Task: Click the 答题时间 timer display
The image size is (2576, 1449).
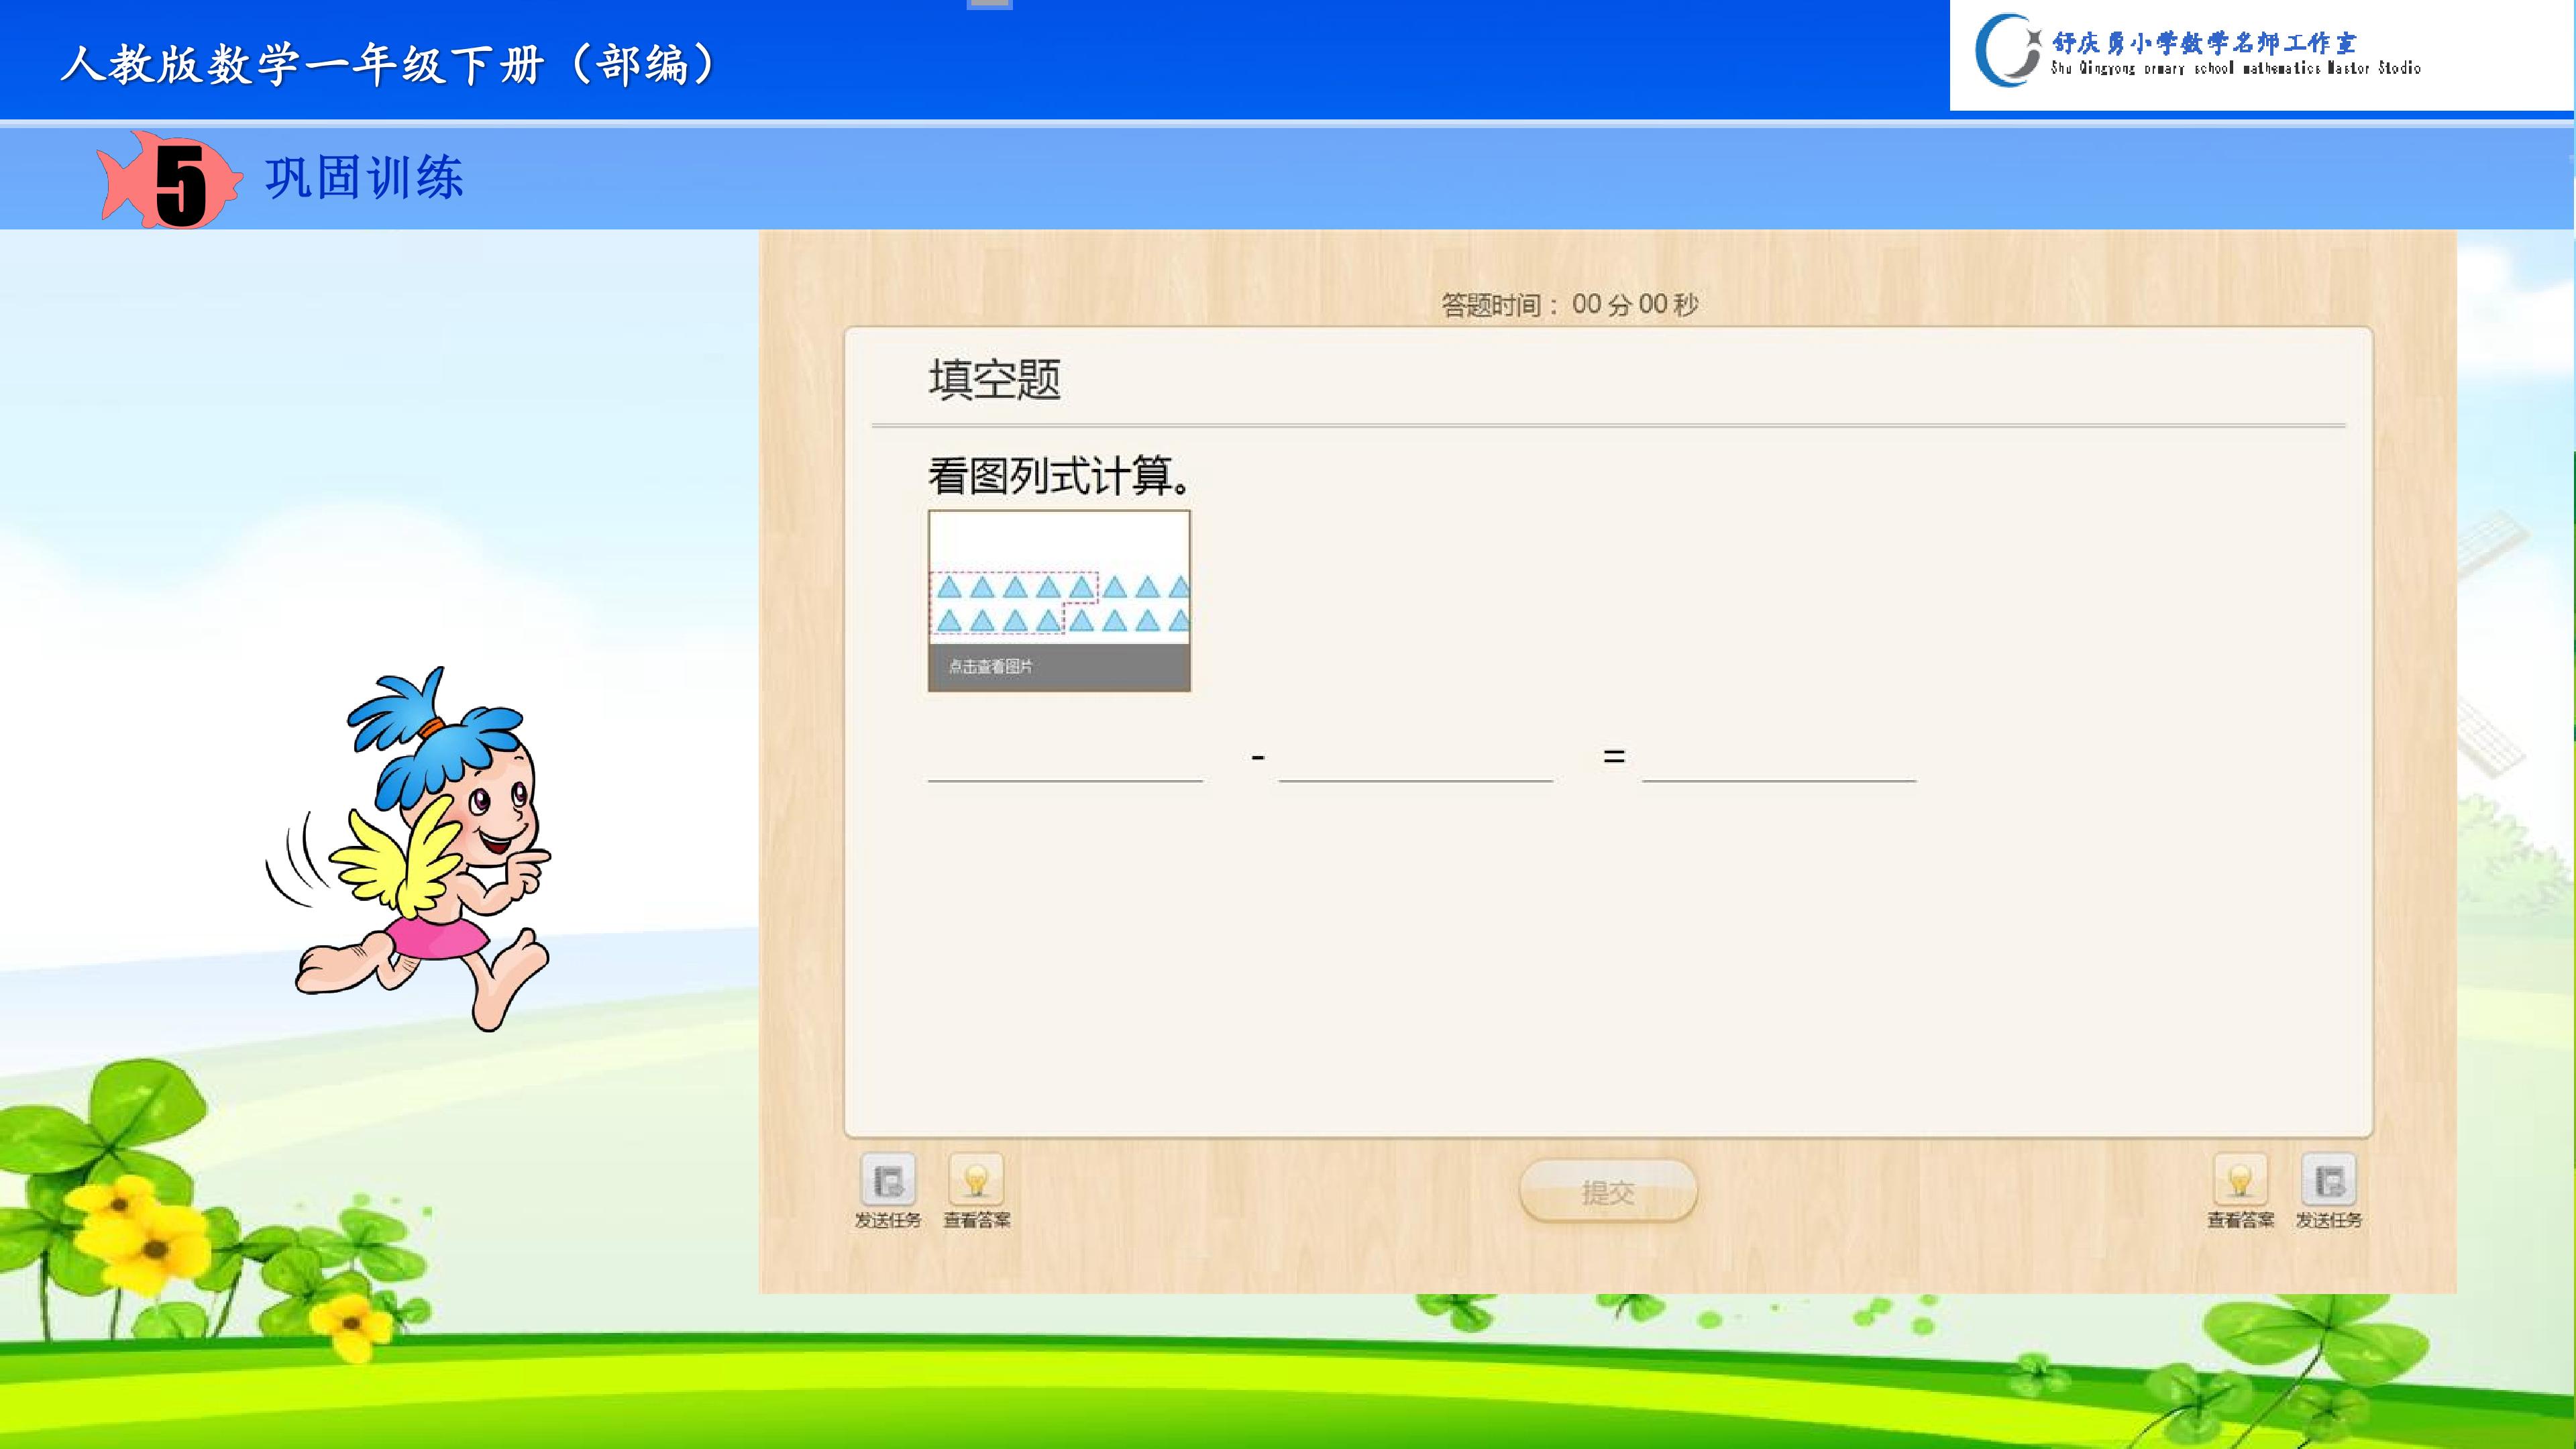Action: [1569, 304]
